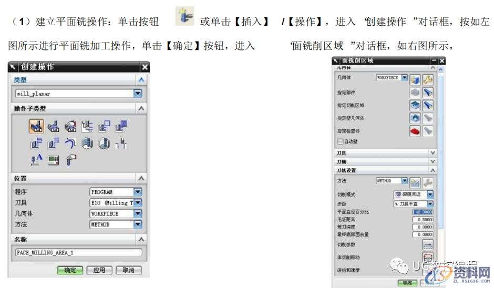The width and height of the screenshot is (494, 288).
Task: Collapse the 类型 section
Action: [141, 80]
